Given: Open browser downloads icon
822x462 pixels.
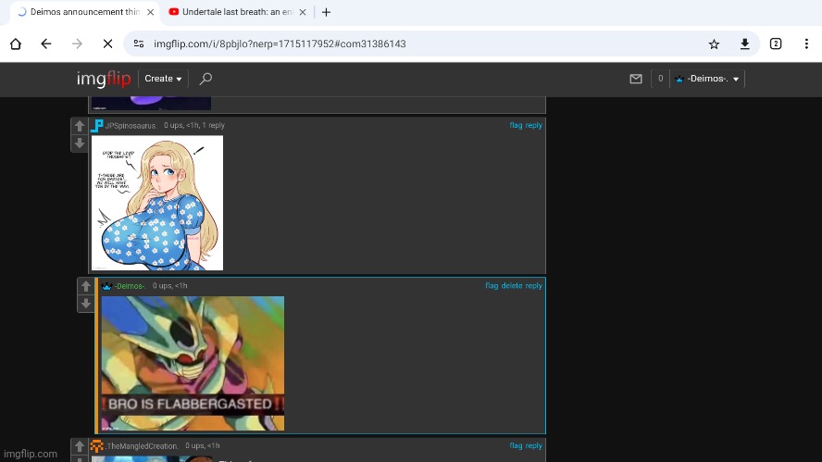Looking at the screenshot, I should click(x=744, y=44).
